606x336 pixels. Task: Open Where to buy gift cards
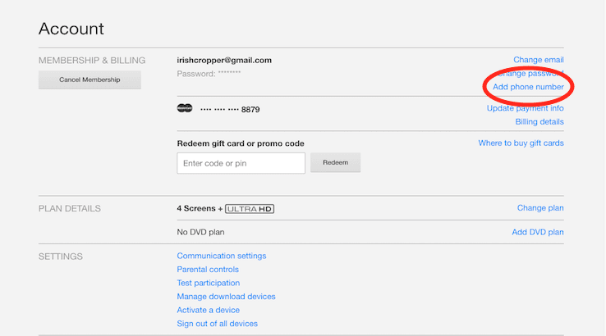click(x=521, y=143)
